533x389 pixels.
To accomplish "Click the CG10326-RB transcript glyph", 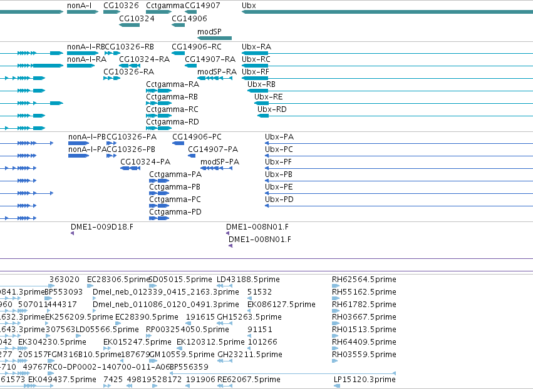I will point(113,53).
